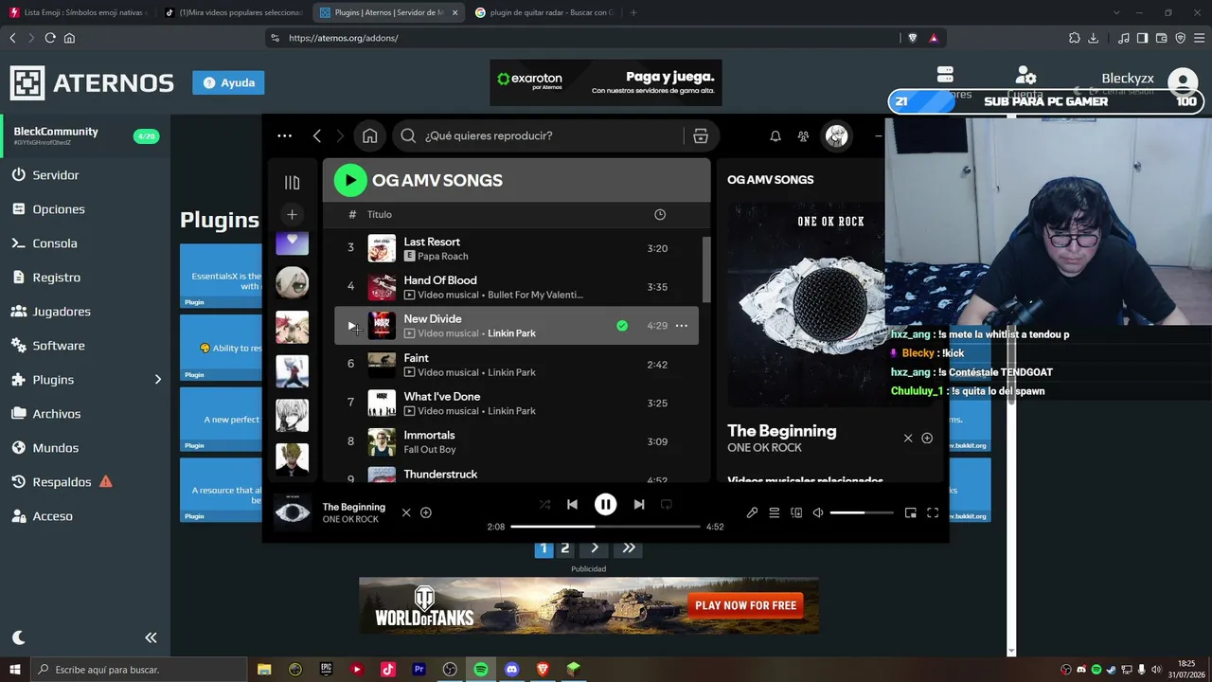Jump to last plugins page arrow
Viewport: 1212px width, 682px height.
[x=629, y=548]
